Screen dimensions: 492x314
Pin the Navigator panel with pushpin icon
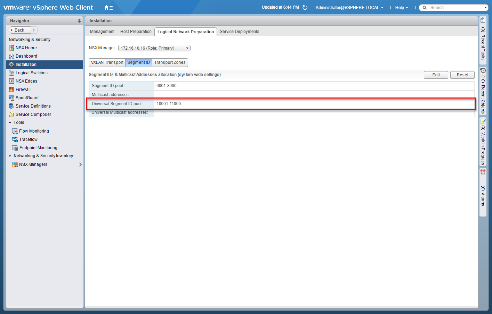79,21
